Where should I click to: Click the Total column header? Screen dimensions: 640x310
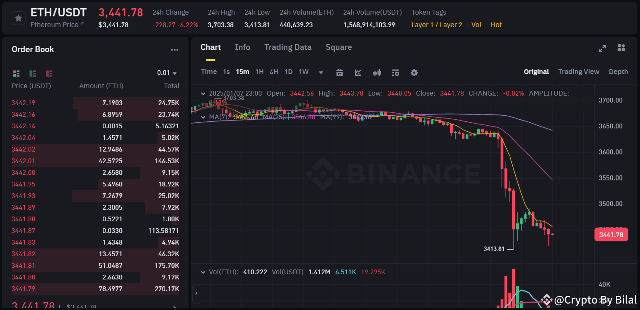point(172,86)
